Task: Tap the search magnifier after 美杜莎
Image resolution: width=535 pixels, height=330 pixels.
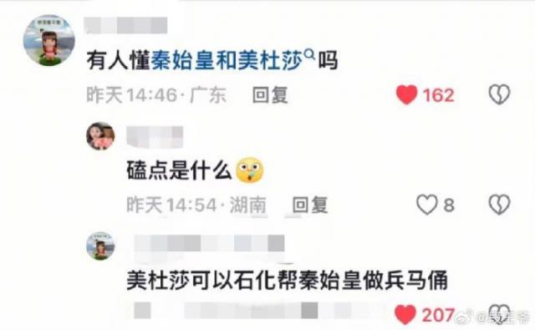Action: click(308, 53)
